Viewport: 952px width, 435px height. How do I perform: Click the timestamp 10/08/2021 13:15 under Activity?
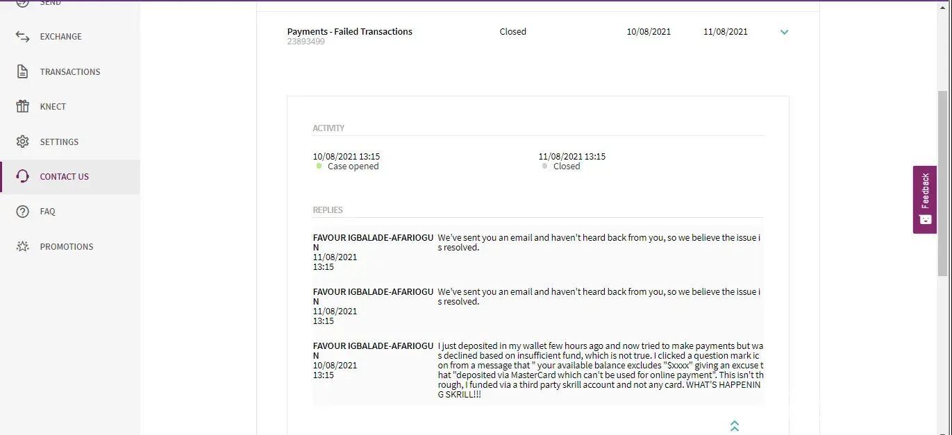(x=346, y=157)
